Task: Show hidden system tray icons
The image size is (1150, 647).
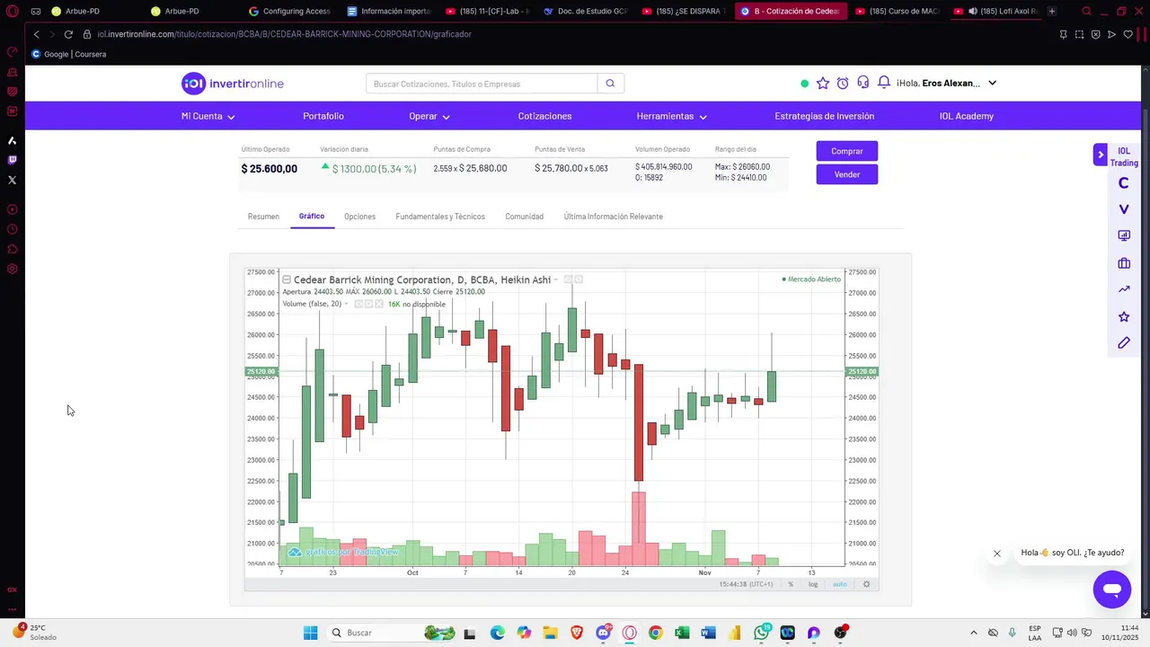Action: point(974,633)
